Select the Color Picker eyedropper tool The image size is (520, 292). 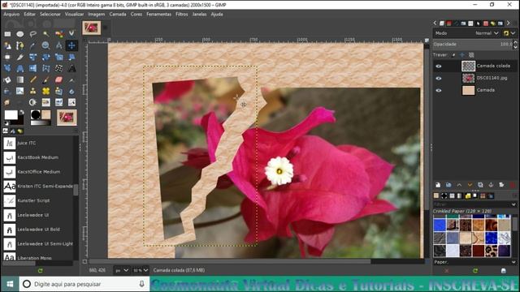[32, 45]
